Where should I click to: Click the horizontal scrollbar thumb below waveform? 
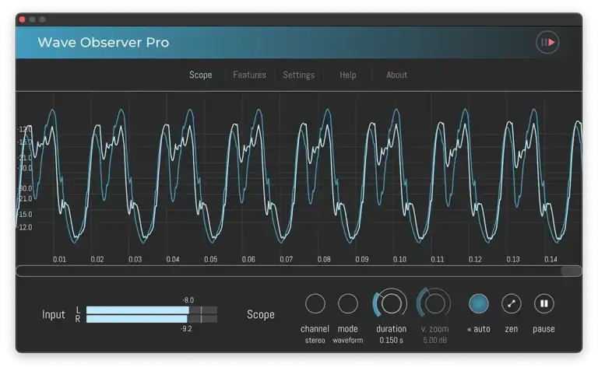click(571, 271)
